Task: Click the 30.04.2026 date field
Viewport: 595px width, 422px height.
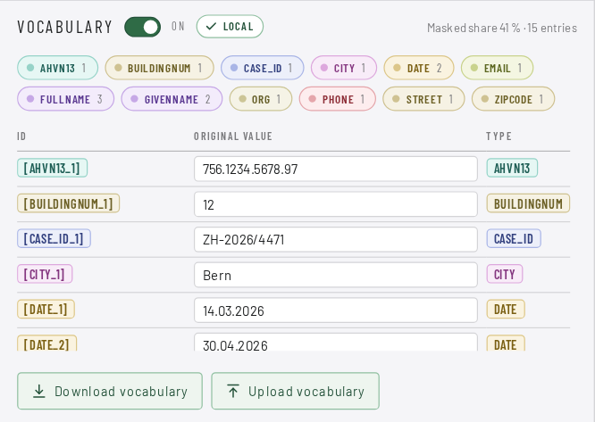Action: coord(335,342)
